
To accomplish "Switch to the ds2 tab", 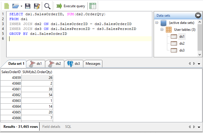I will [55, 64].
